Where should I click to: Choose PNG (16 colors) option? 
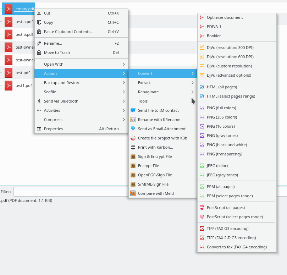[x=237, y=126]
